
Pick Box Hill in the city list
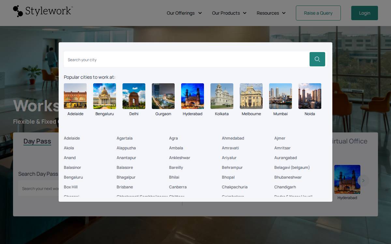click(x=71, y=187)
